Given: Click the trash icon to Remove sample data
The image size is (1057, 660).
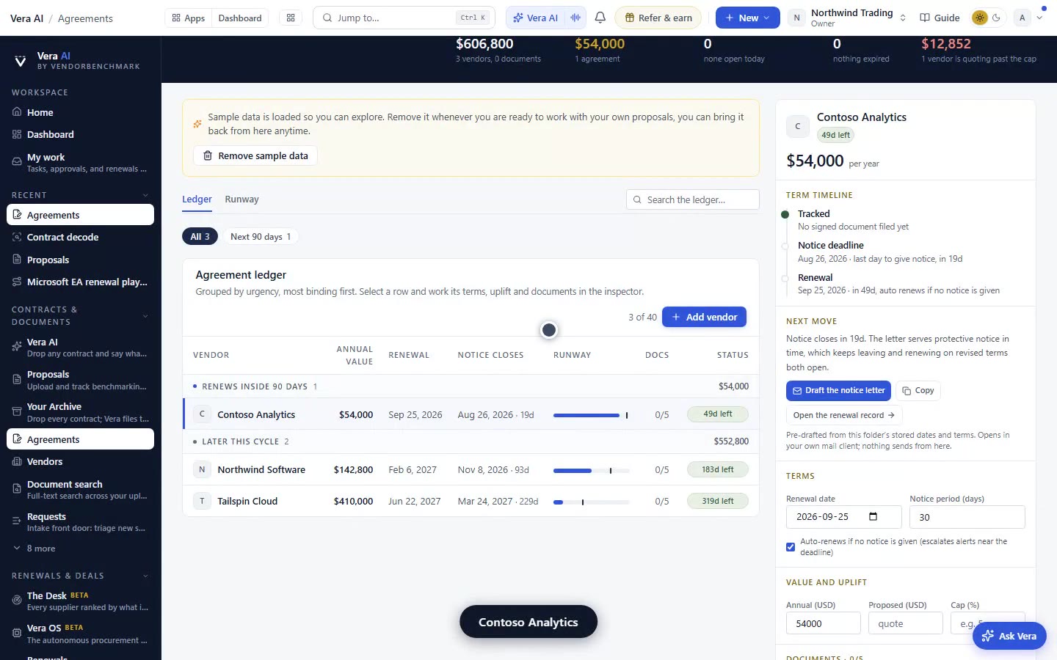Looking at the screenshot, I should point(208,155).
